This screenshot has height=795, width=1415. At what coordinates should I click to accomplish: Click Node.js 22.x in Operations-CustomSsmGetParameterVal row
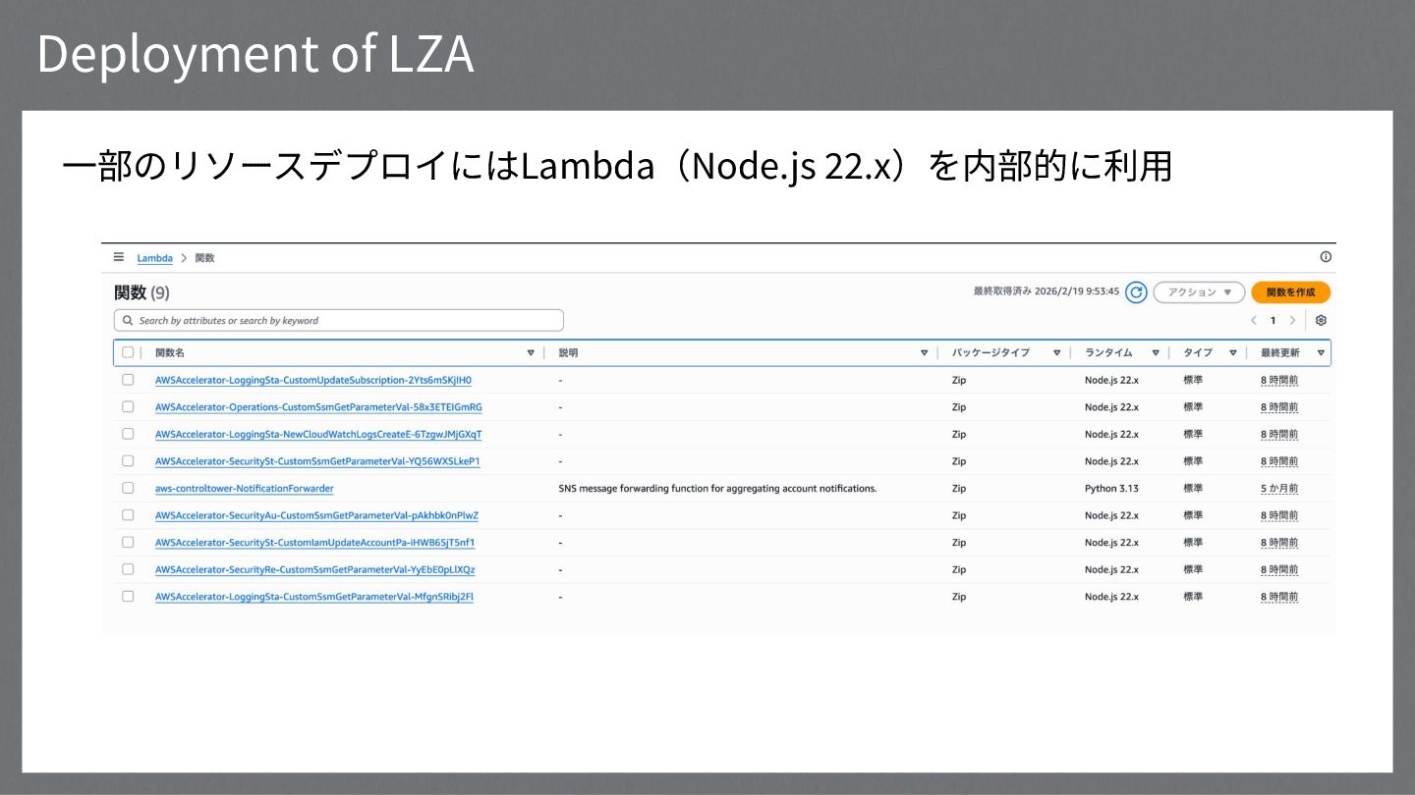[x=1111, y=406]
